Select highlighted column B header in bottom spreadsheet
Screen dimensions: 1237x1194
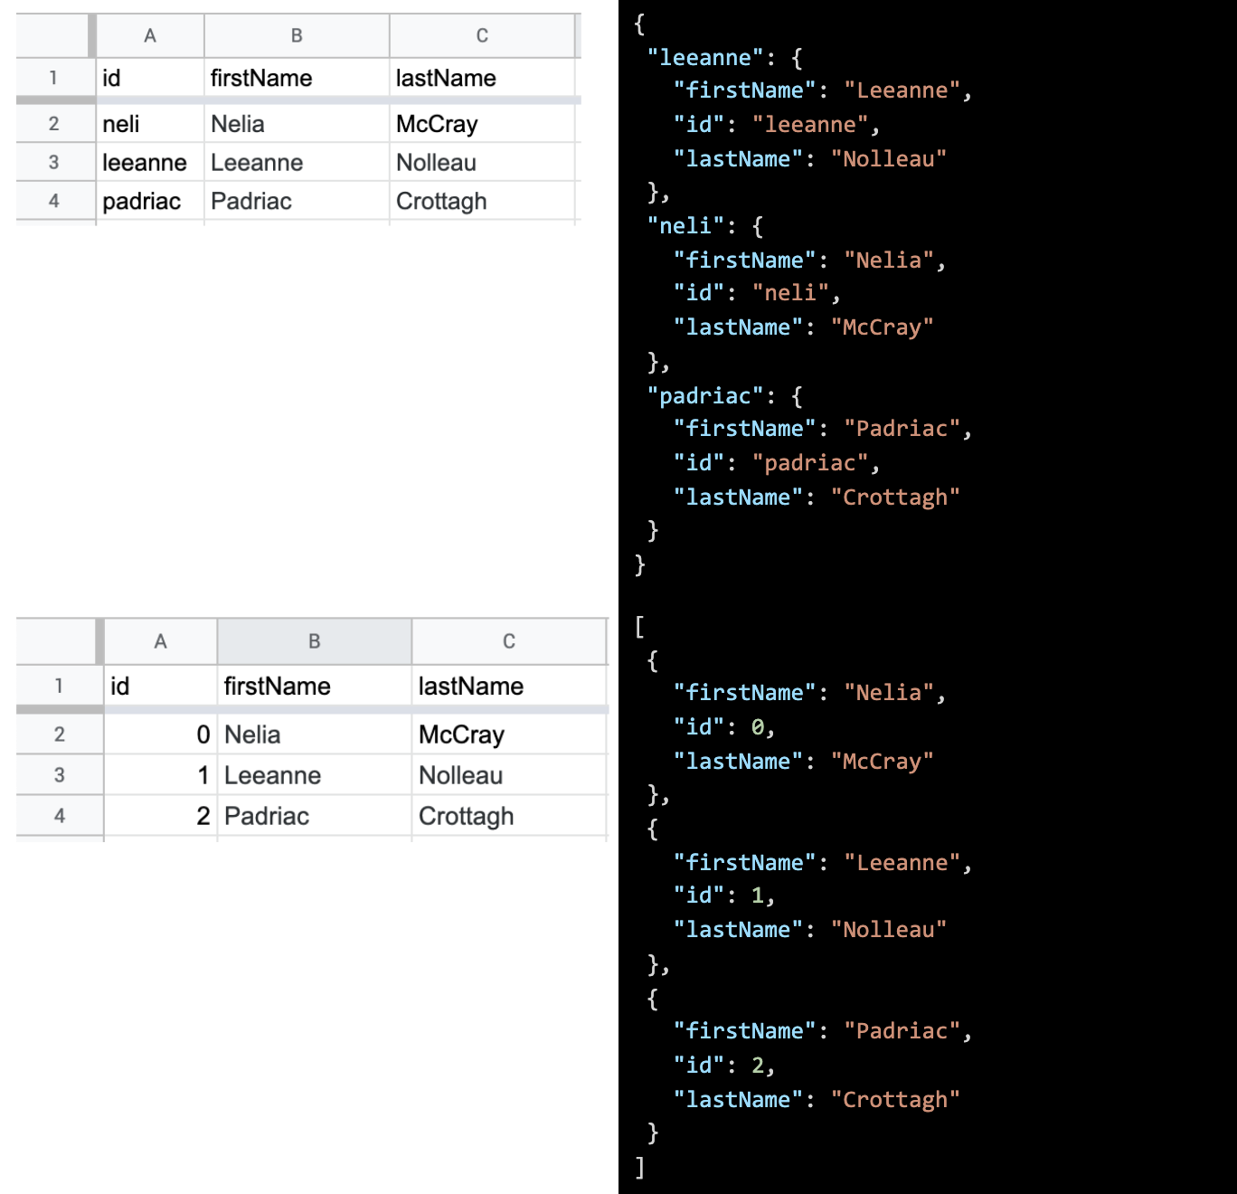(315, 641)
